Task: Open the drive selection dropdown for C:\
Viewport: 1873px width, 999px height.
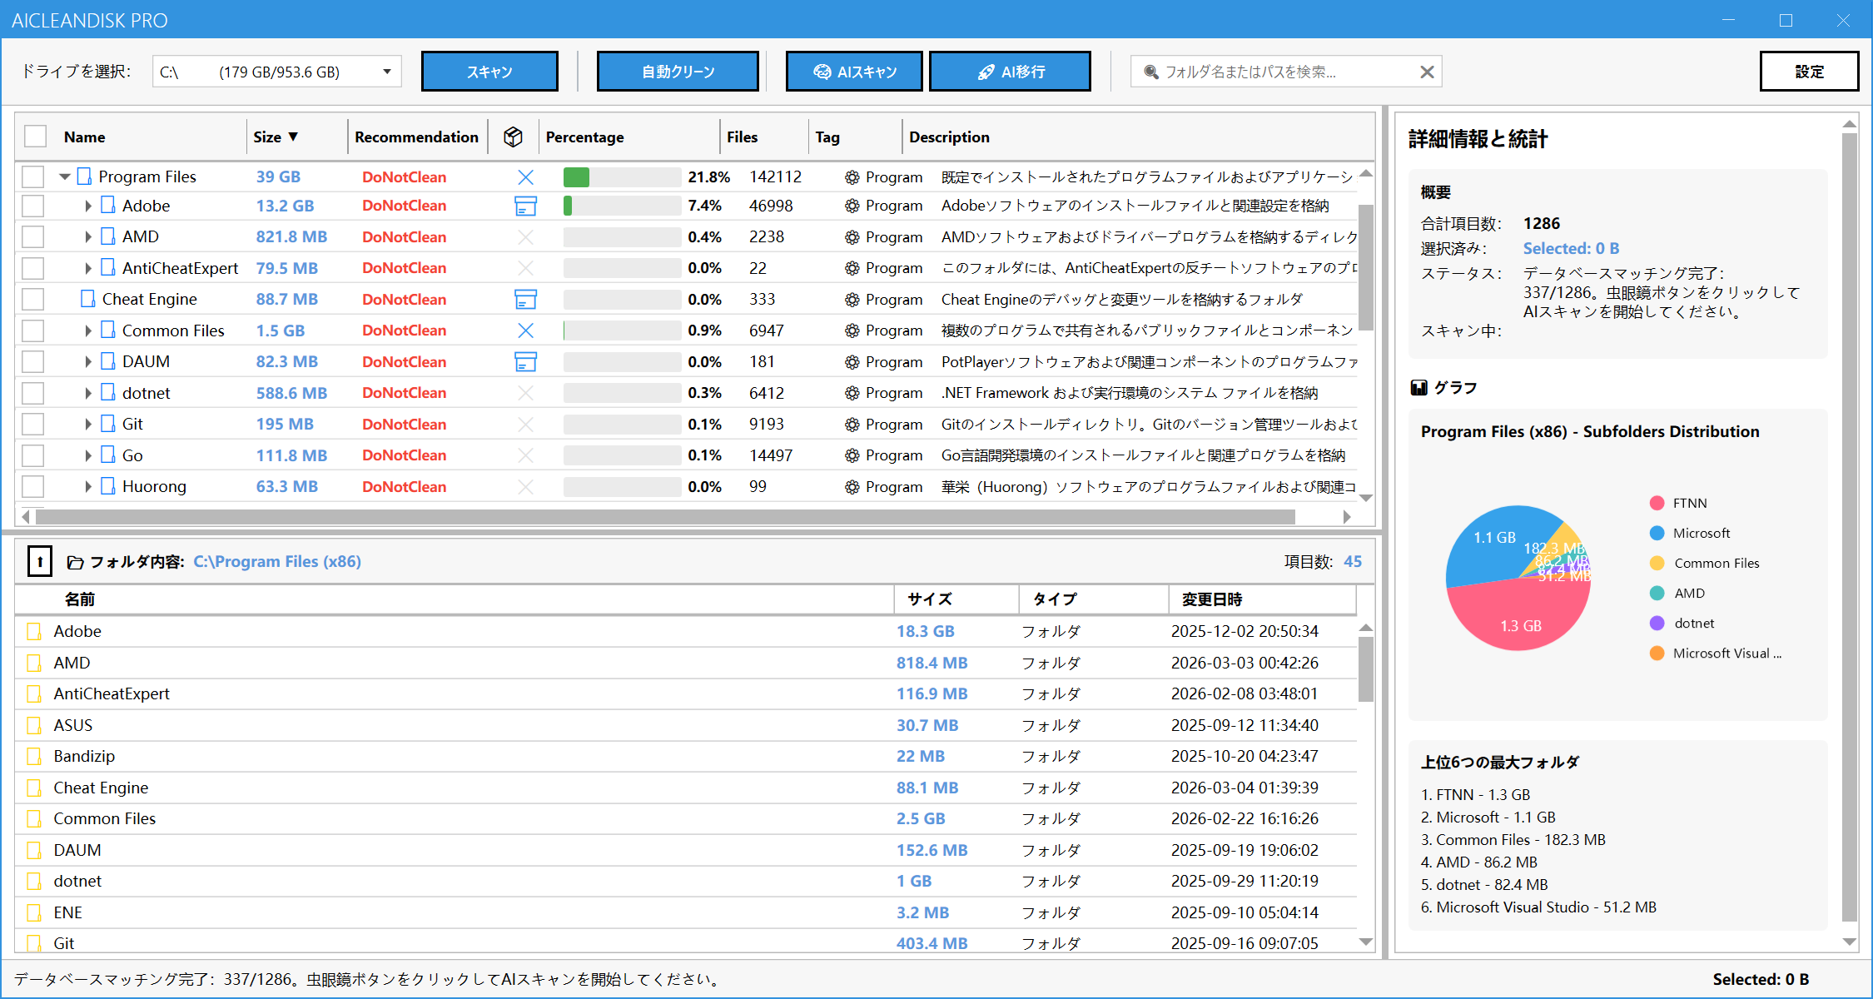Action: 386,72
